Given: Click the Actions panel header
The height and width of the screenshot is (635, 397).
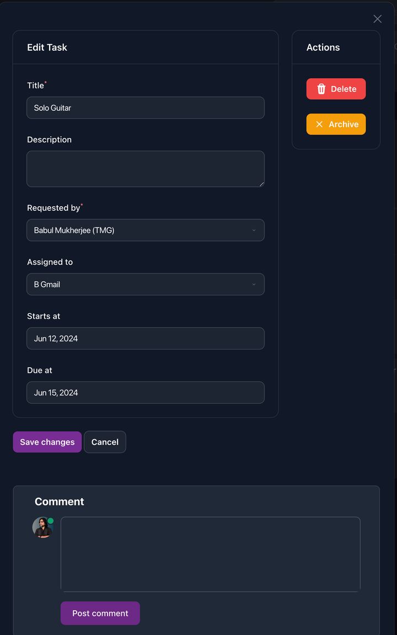Looking at the screenshot, I should point(323,47).
